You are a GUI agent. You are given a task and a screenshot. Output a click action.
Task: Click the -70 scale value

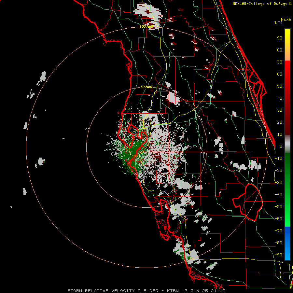click(x=278, y=231)
